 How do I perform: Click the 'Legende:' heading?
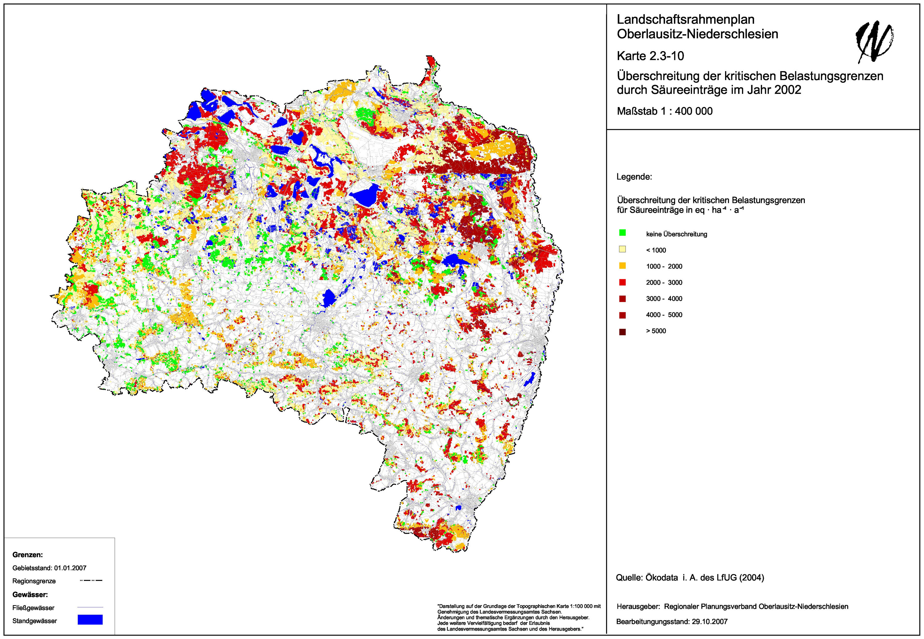[634, 177]
